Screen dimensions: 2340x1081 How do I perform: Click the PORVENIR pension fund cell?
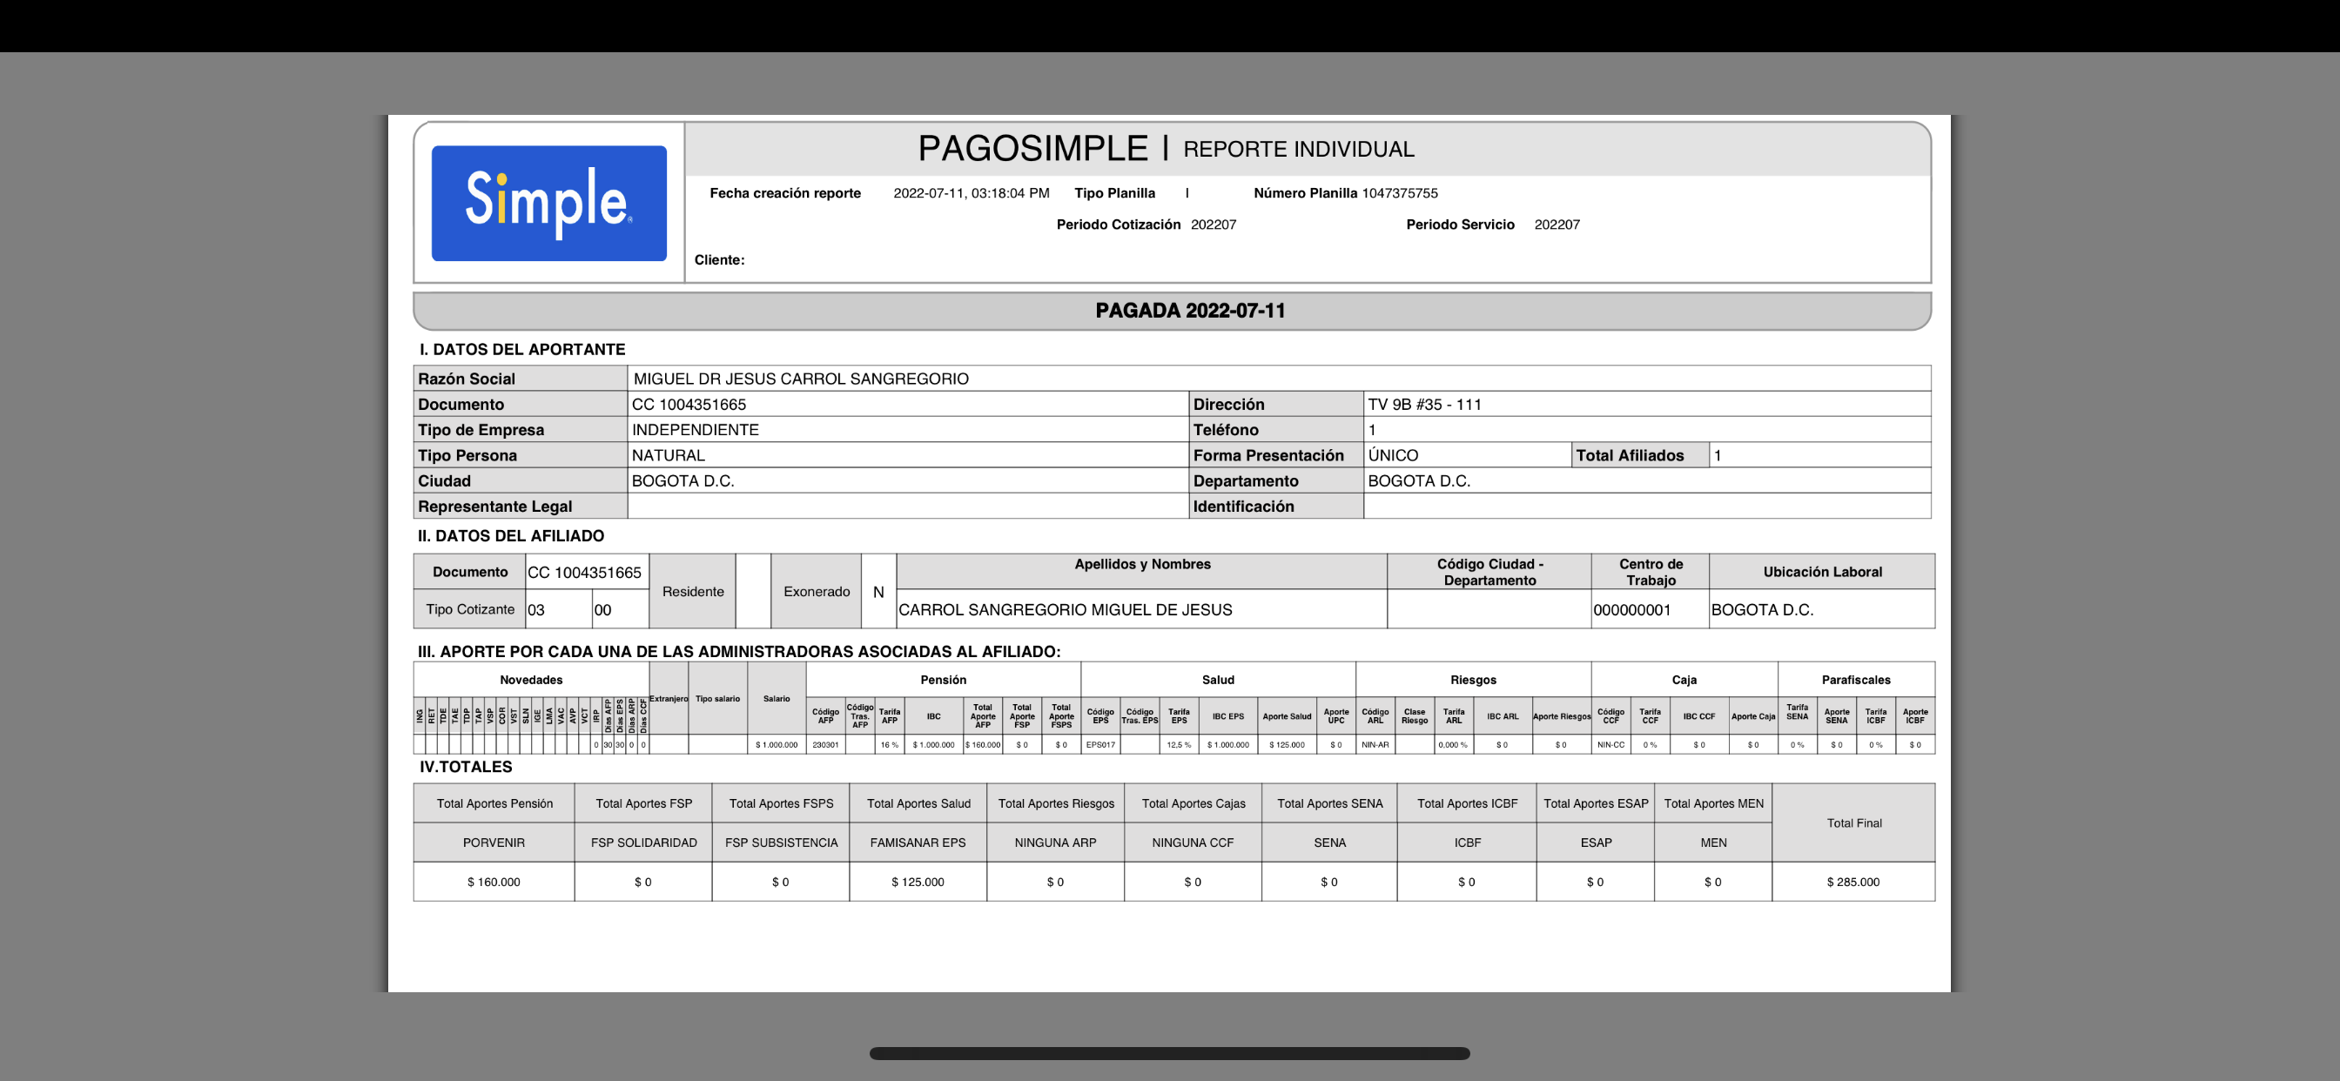click(x=494, y=843)
